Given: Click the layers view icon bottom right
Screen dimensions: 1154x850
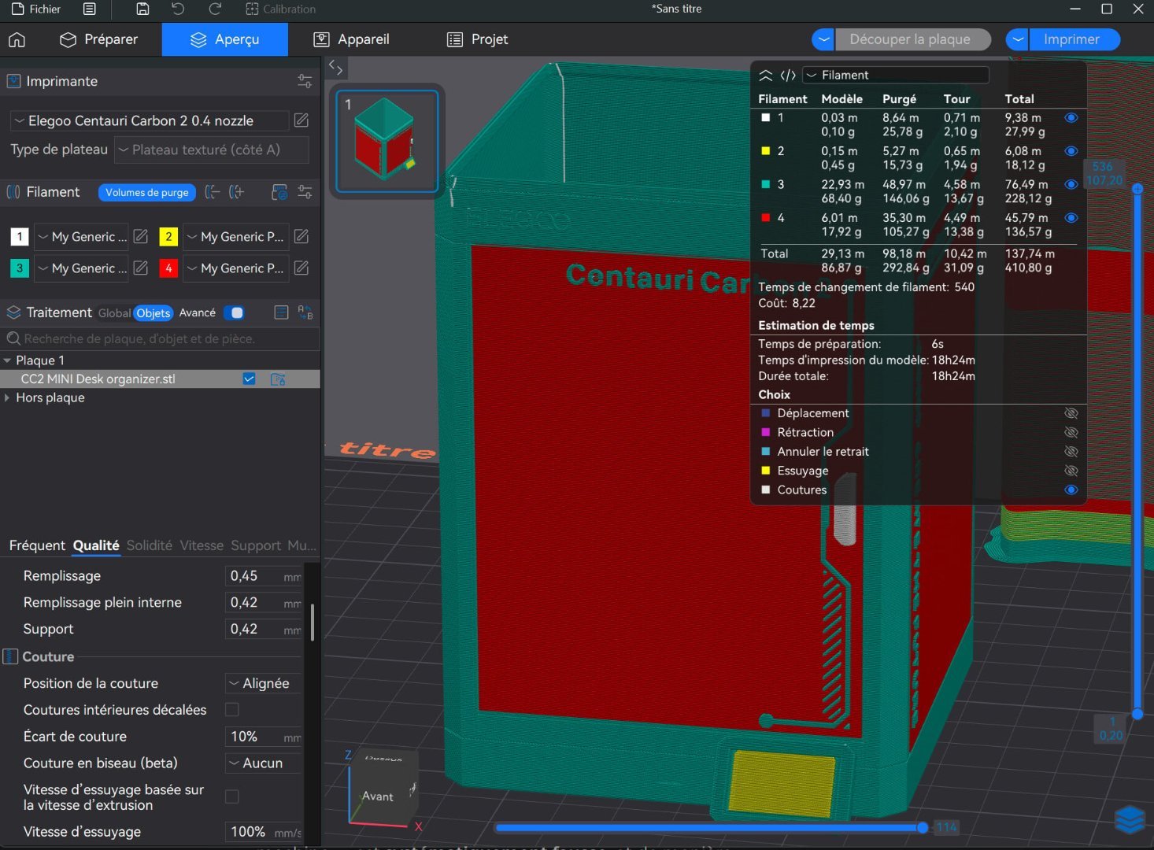Looking at the screenshot, I should pos(1130,819).
